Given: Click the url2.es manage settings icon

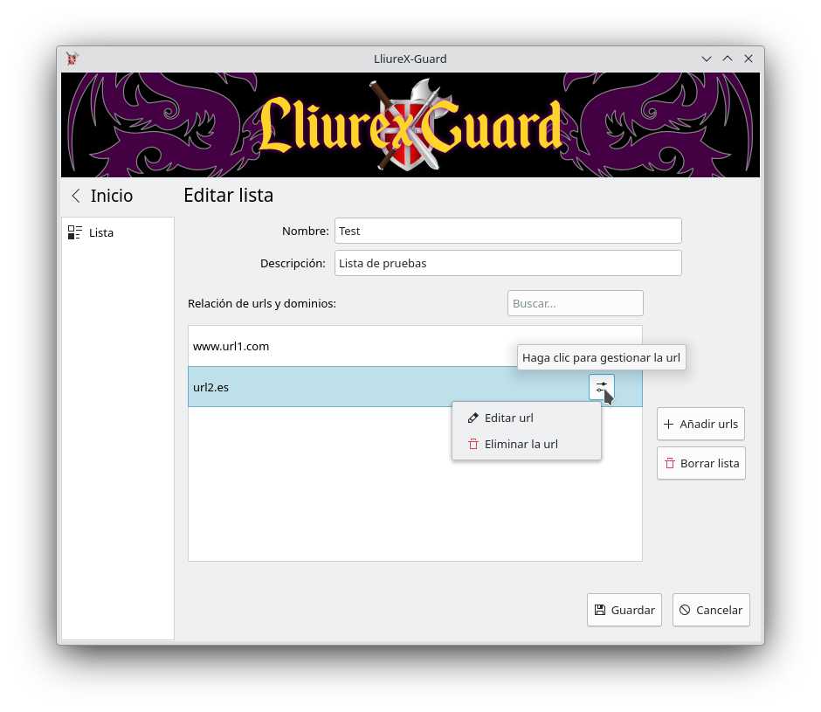Looking at the screenshot, I should (601, 387).
